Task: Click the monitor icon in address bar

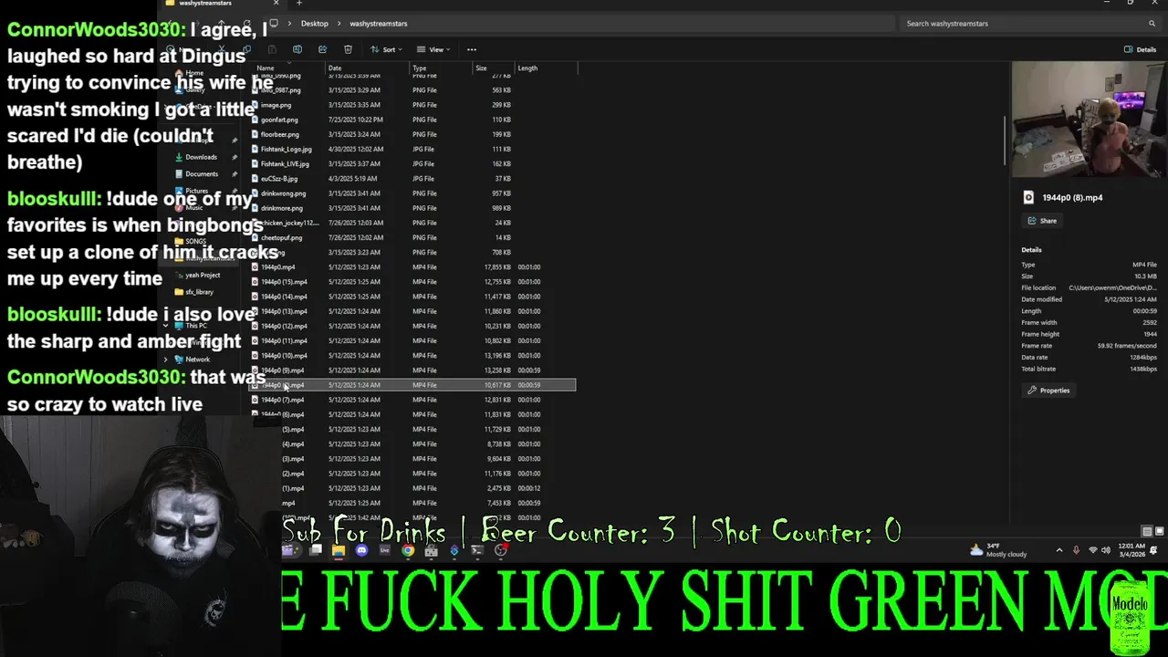Action: coord(274,23)
